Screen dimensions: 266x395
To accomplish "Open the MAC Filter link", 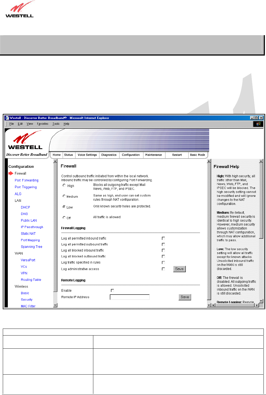I will point(28,306).
